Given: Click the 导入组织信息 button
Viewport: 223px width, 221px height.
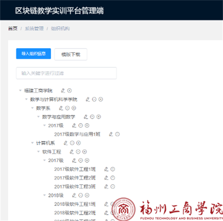Looking at the screenshot, I should pos(33,54).
